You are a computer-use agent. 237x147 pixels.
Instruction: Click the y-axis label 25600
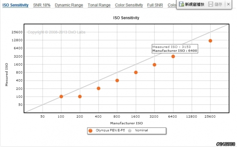point(17,32)
